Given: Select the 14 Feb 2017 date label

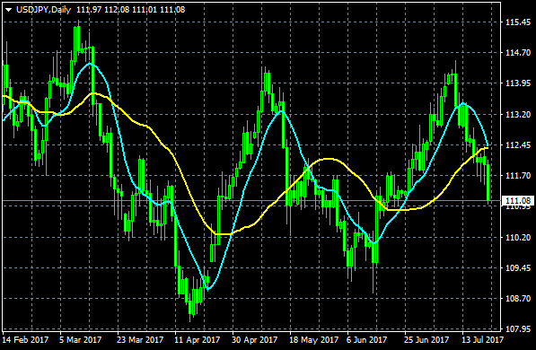Looking at the screenshot, I should pyautogui.click(x=25, y=340).
